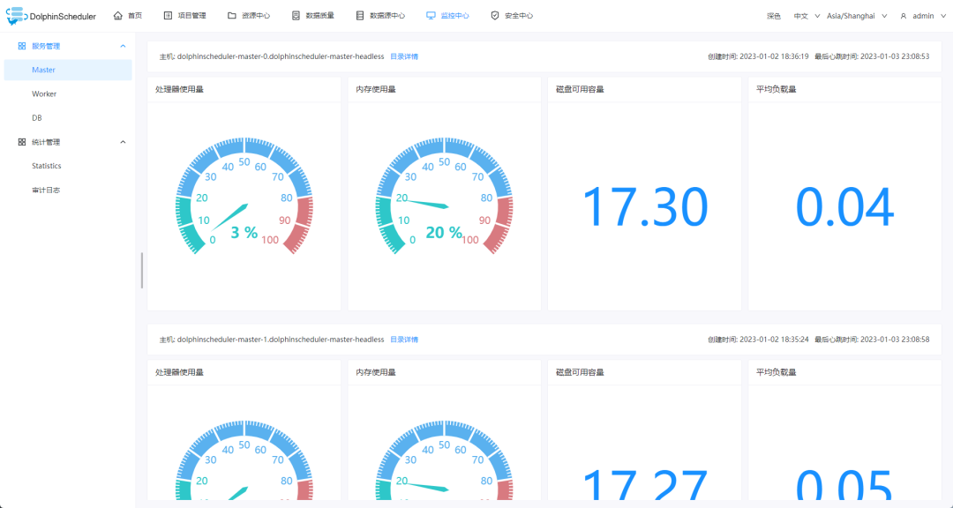The image size is (953, 508).
Task: Click create time 2023-01-02 18:35:24
Action: coord(775,340)
